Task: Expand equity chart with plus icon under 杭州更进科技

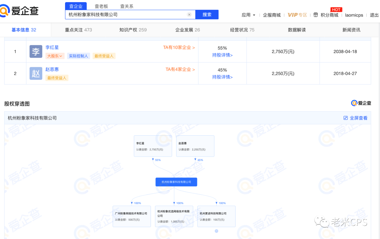Action: [x=216, y=231]
